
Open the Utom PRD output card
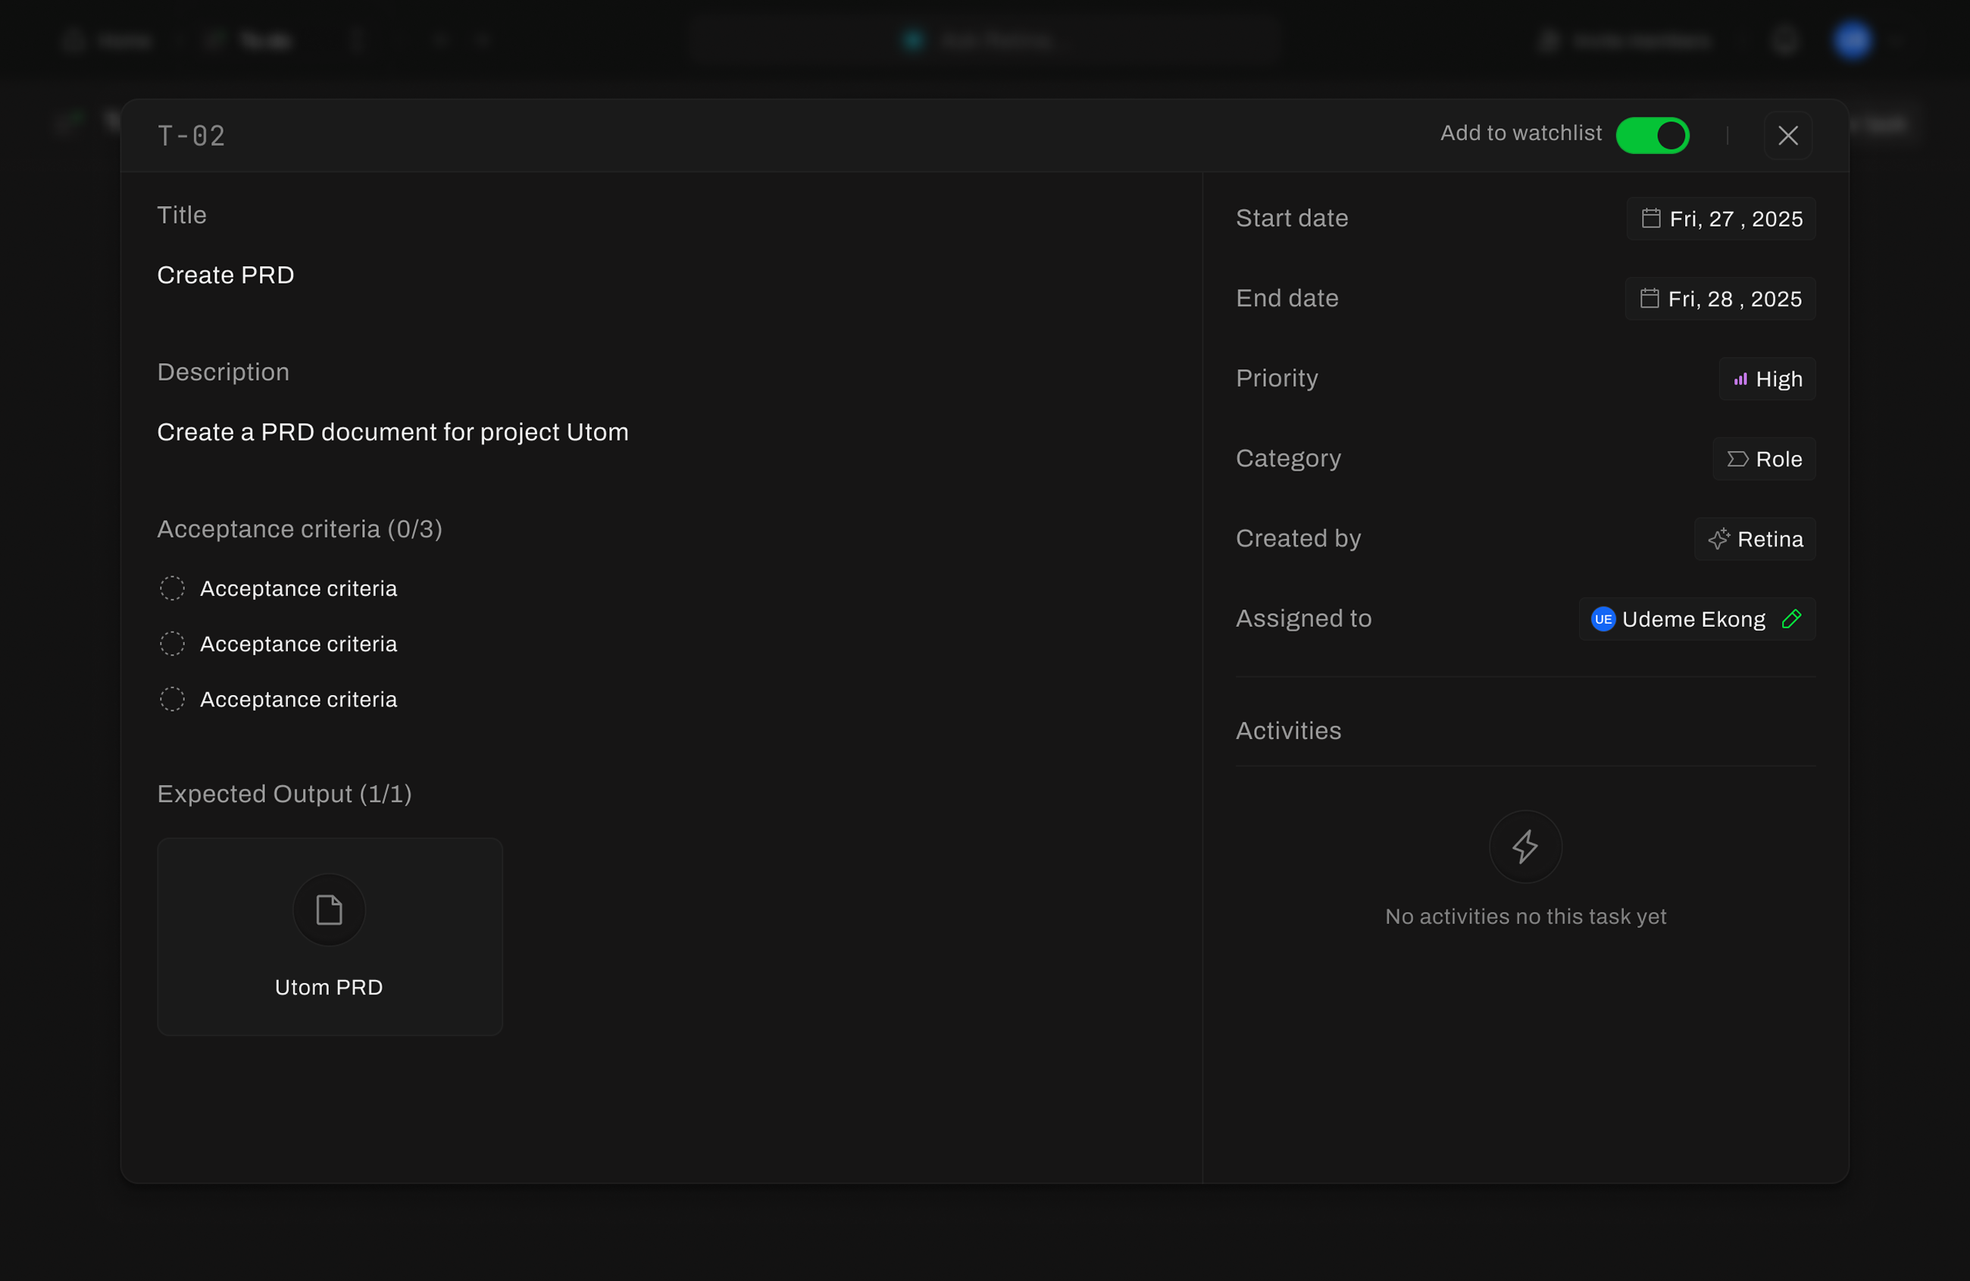coord(330,937)
